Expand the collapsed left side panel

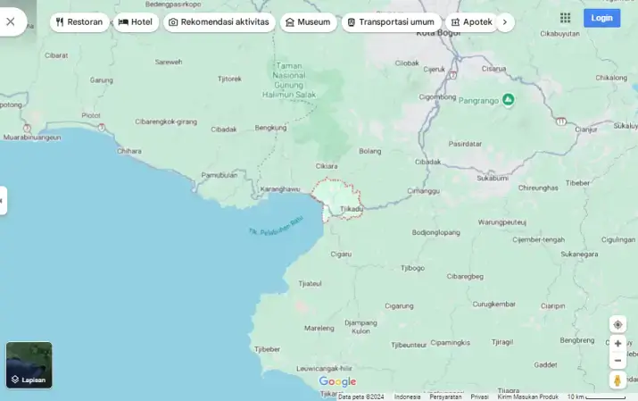[3, 200]
